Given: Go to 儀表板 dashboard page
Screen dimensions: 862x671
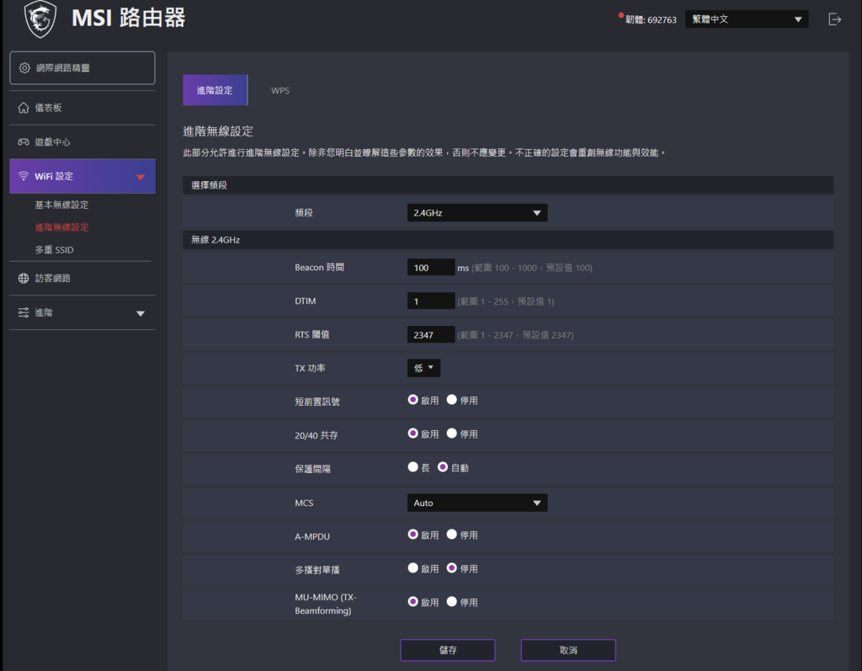Looking at the screenshot, I should tap(82, 108).
